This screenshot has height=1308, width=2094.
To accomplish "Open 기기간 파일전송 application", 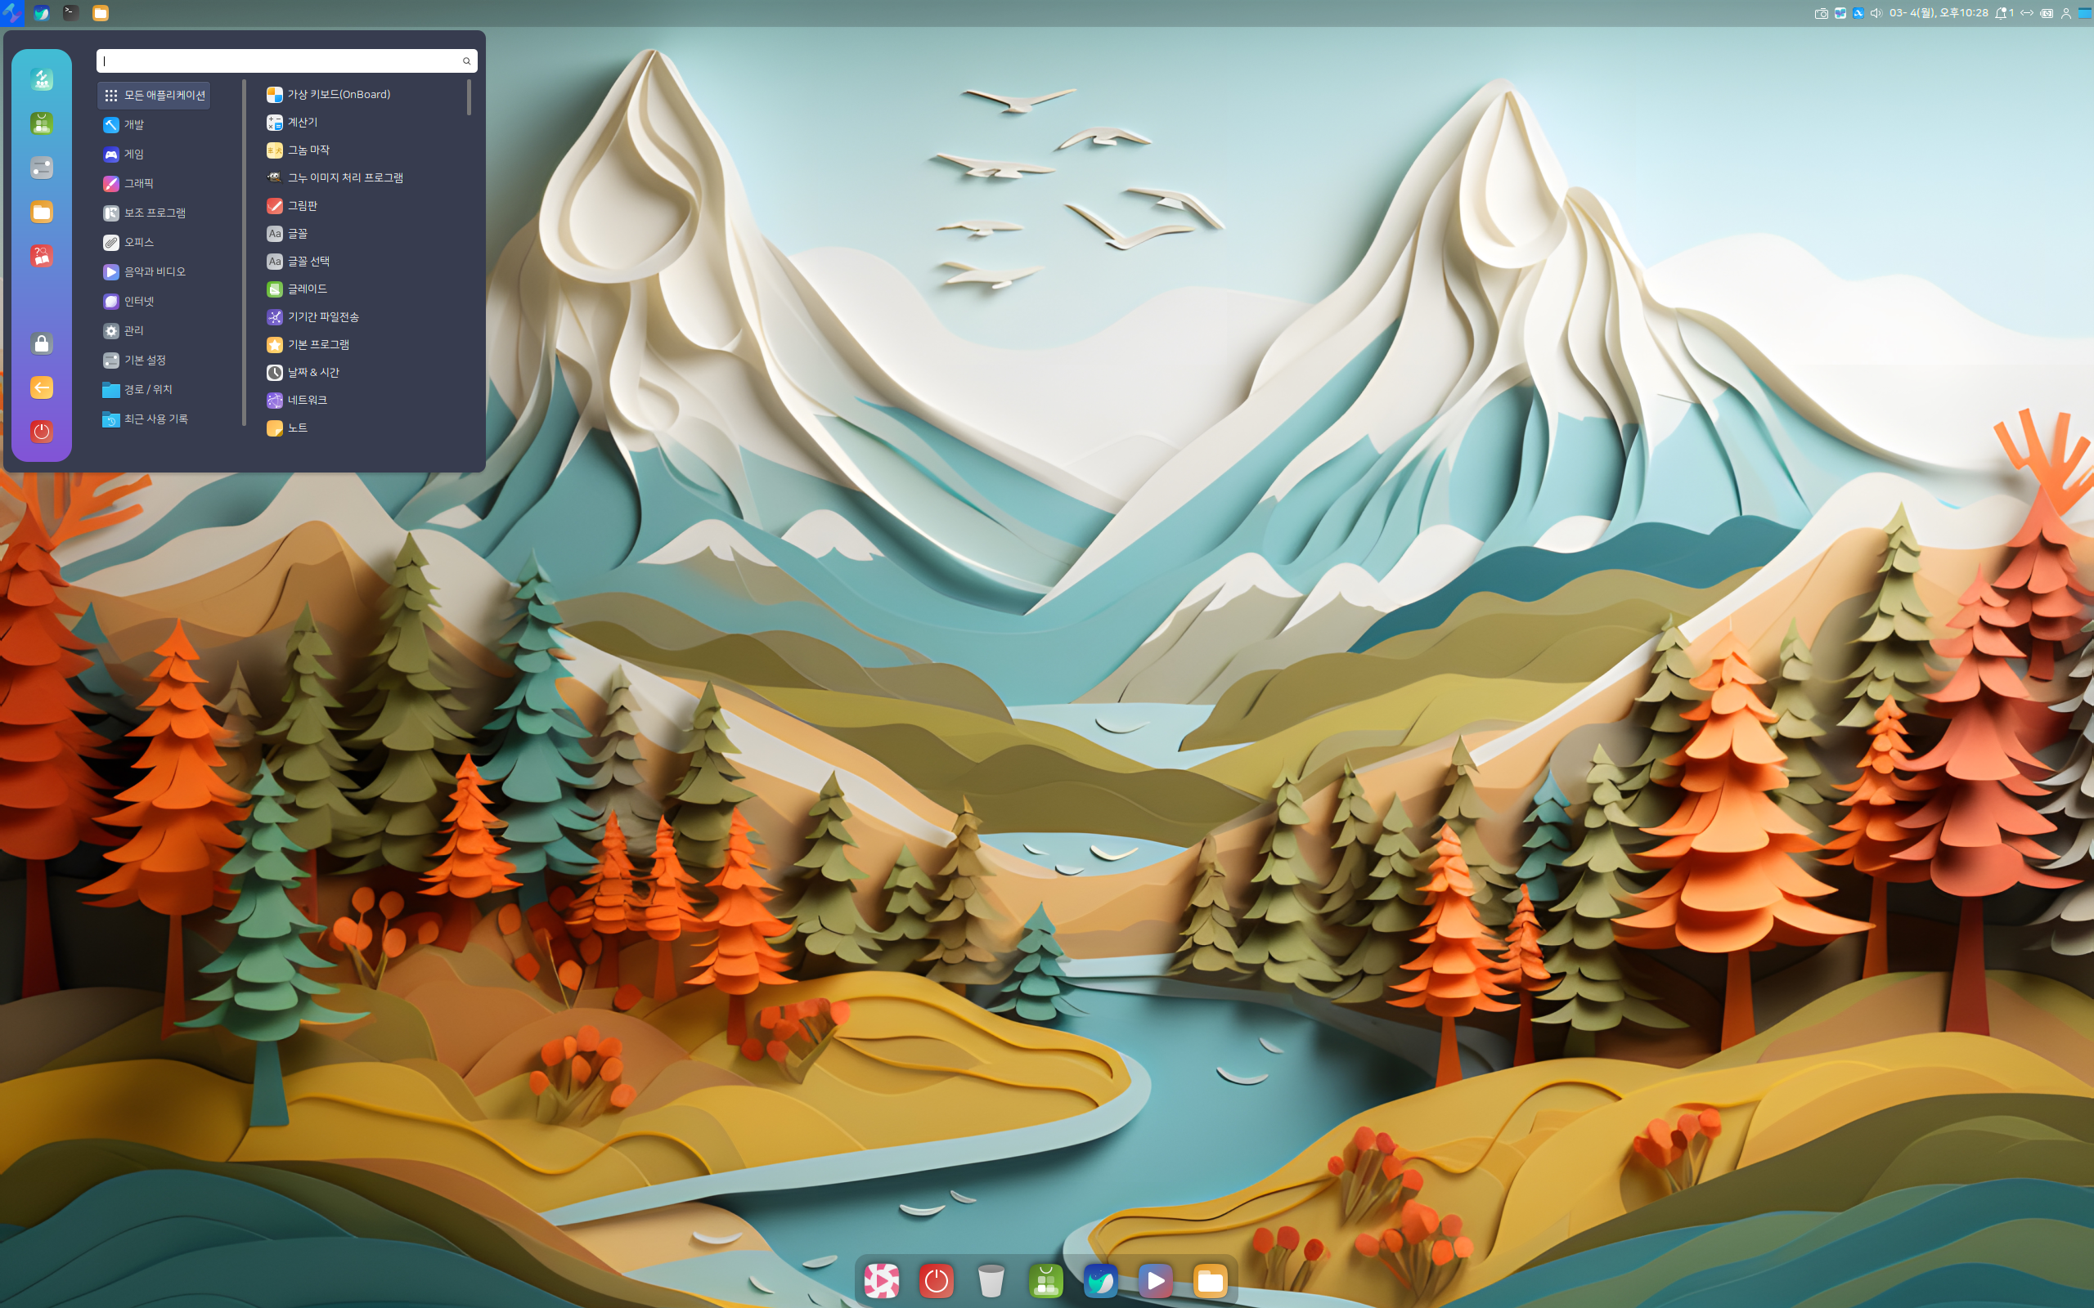I will tap(313, 316).
